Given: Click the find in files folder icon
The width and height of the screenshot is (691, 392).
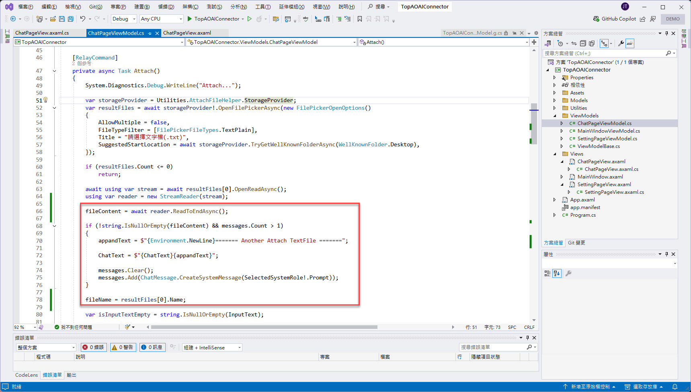Looking at the screenshot, I should pos(276,19).
